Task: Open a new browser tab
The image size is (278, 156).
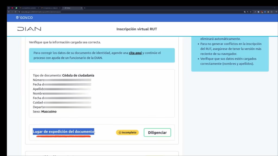Action: coord(85,8)
